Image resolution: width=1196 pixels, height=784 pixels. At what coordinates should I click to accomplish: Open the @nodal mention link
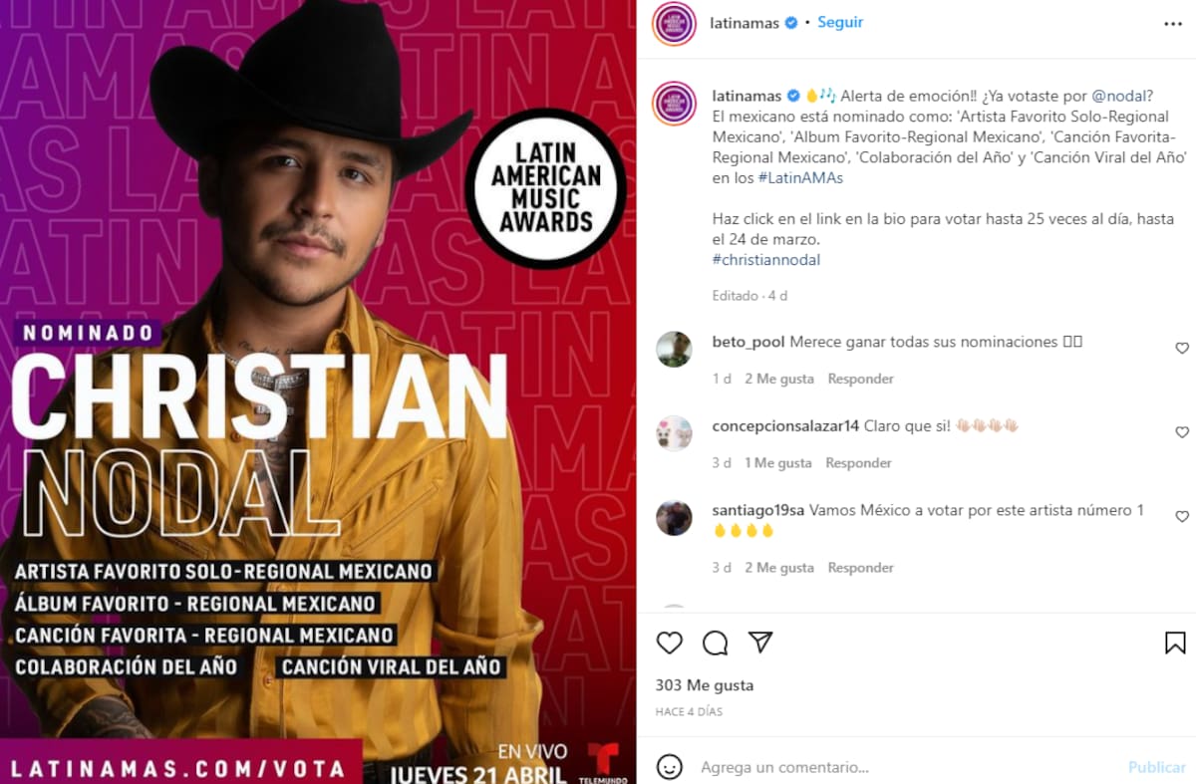1122,96
